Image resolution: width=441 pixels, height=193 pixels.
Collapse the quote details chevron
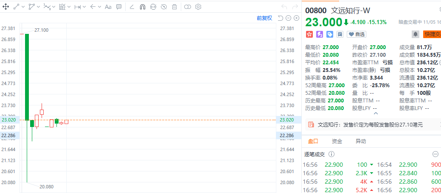376,113
